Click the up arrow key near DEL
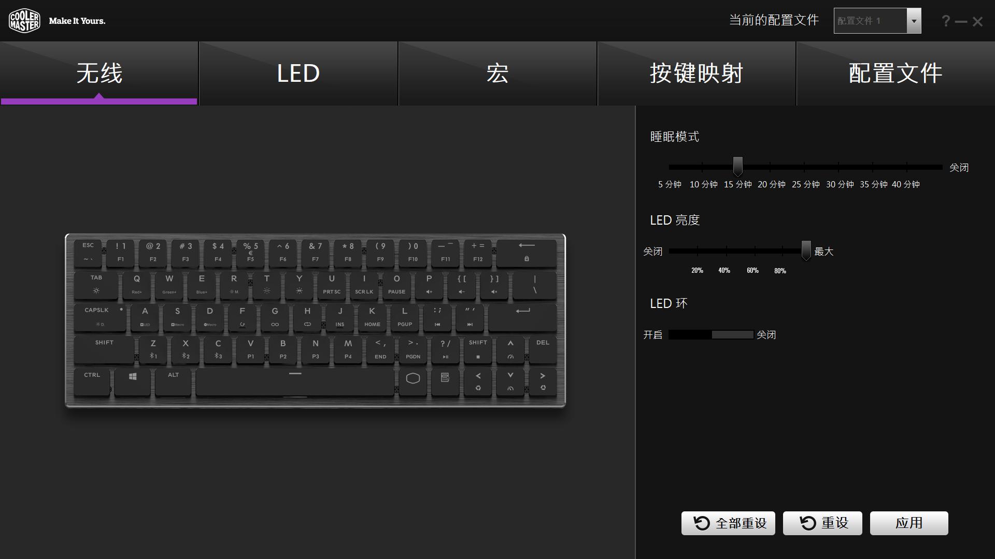995x559 pixels. coord(510,349)
